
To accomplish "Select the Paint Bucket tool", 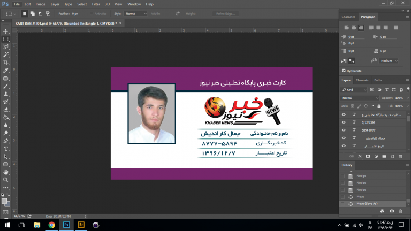I will click(x=5, y=118).
